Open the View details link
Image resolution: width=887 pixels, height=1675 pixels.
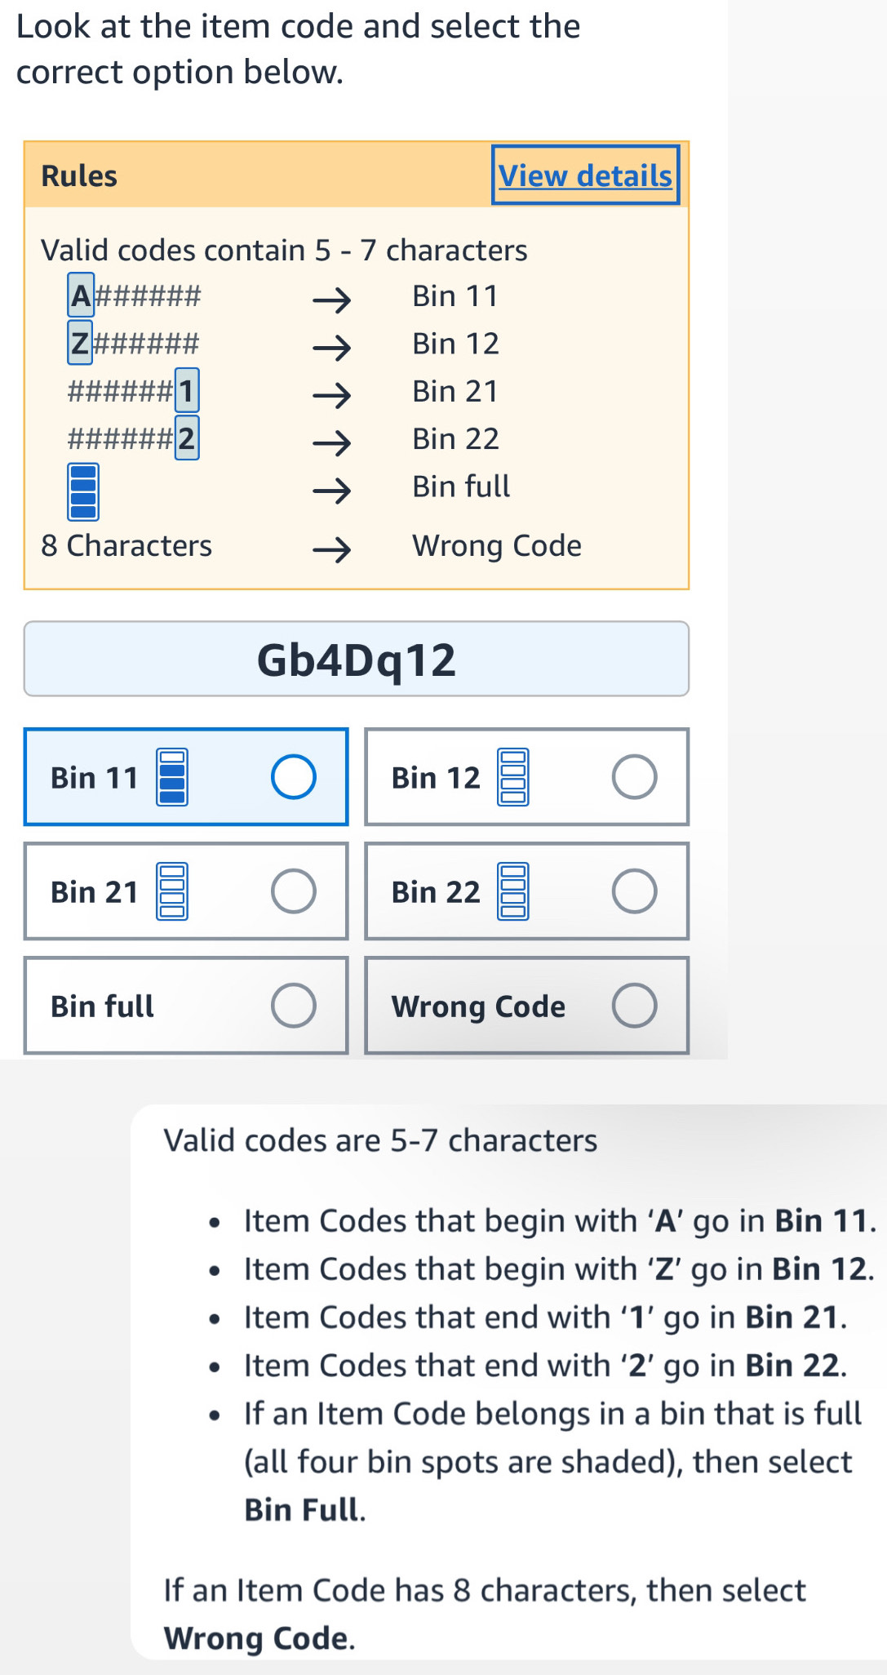click(x=585, y=175)
